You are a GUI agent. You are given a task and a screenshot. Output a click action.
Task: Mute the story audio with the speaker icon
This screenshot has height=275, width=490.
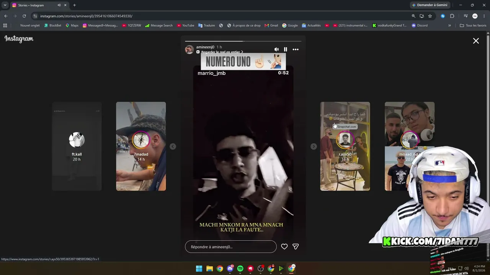(276, 49)
